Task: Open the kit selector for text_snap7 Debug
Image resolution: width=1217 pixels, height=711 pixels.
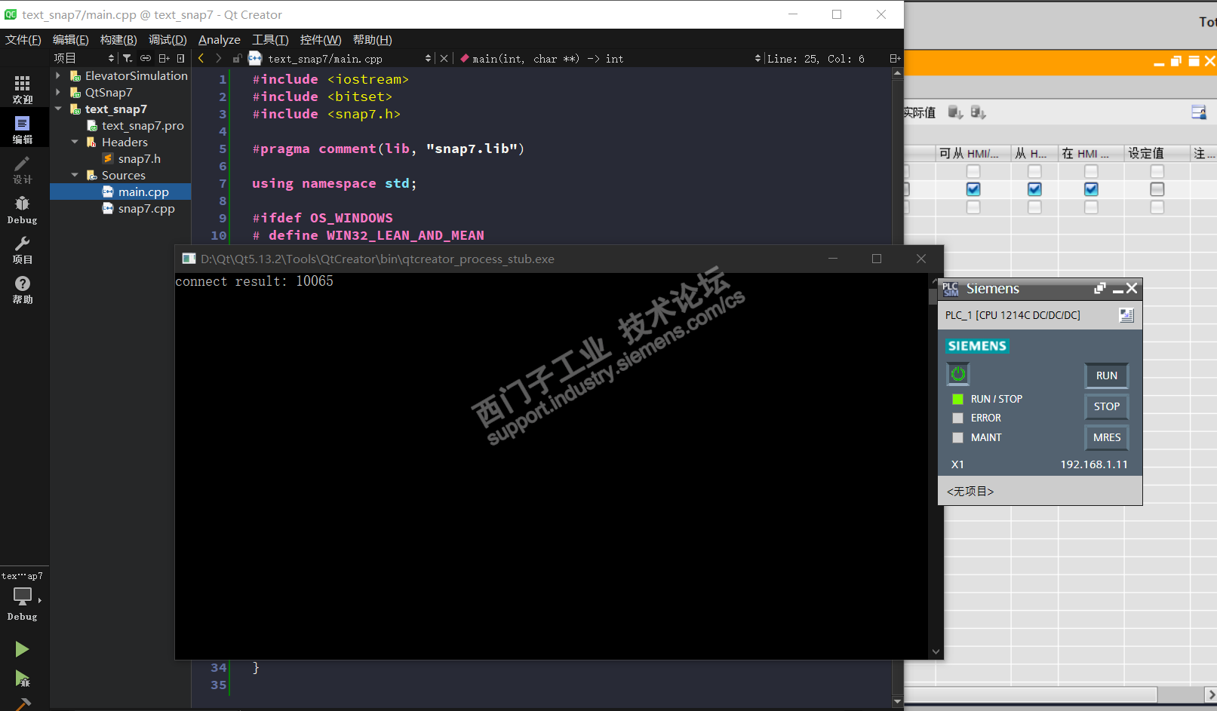Action: (x=23, y=597)
